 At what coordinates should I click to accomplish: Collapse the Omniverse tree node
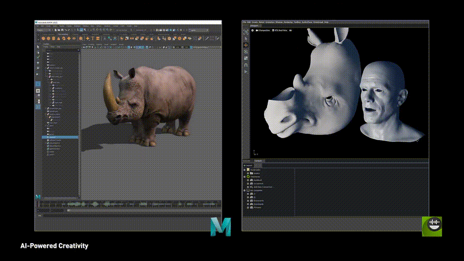click(245, 177)
